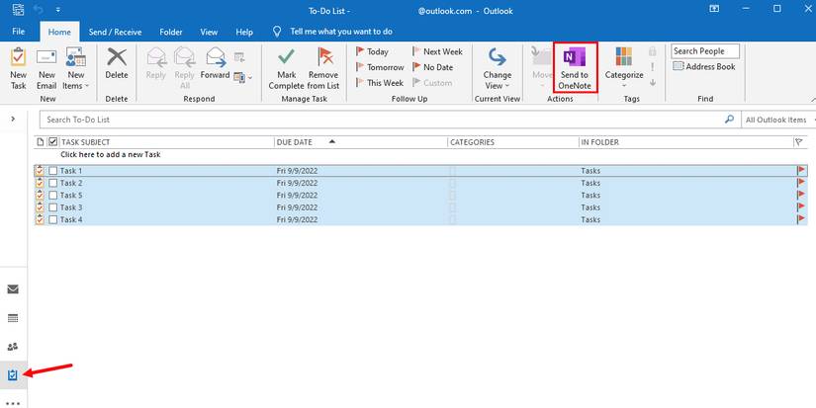This screenshot has width=816, height=408.
Task: Click the flag of Task 4
Action: click(x=801, y=218)
